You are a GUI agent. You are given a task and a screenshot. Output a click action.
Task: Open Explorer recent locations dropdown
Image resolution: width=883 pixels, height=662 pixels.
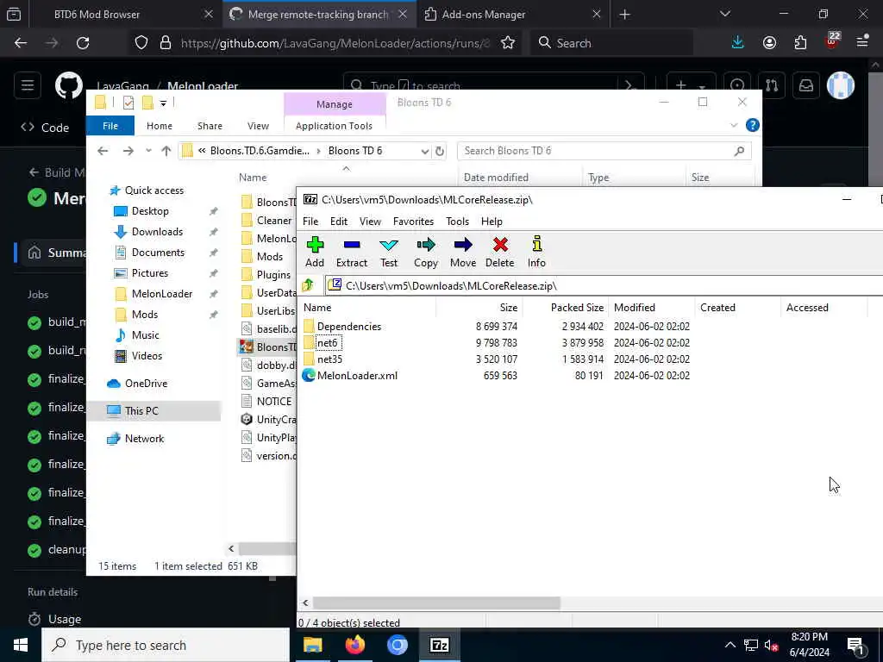click(x=148, y=151)
